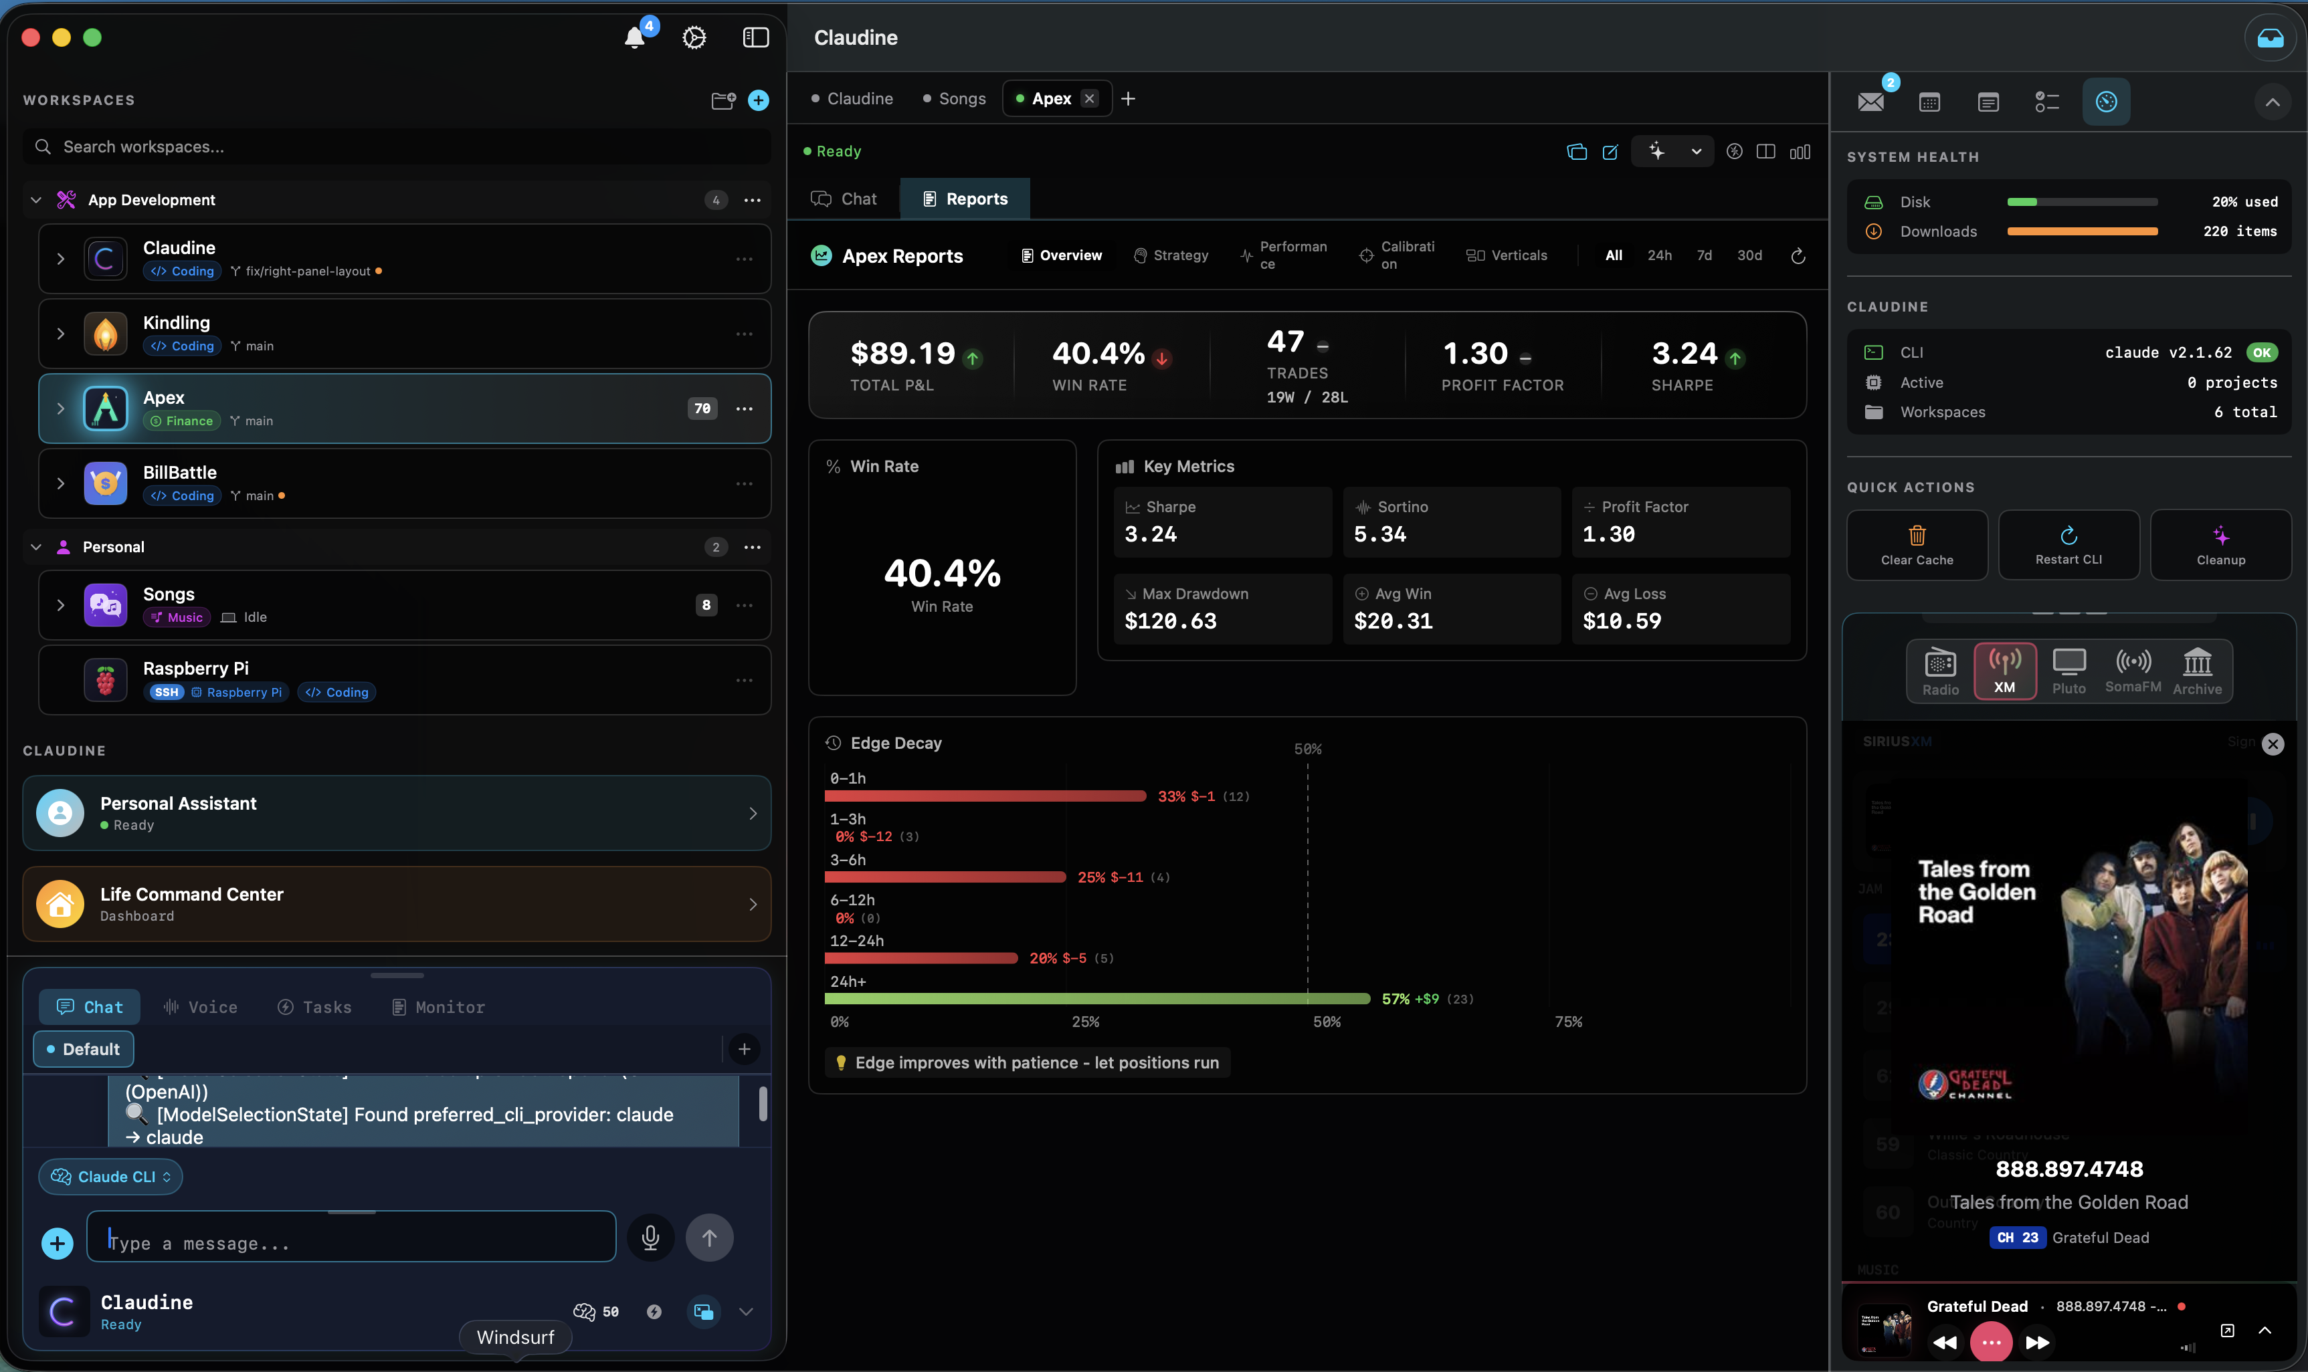This screenshot has width=2308, height=1372.
Task: Click the notes panel icon
Action: click(1987, 102)
